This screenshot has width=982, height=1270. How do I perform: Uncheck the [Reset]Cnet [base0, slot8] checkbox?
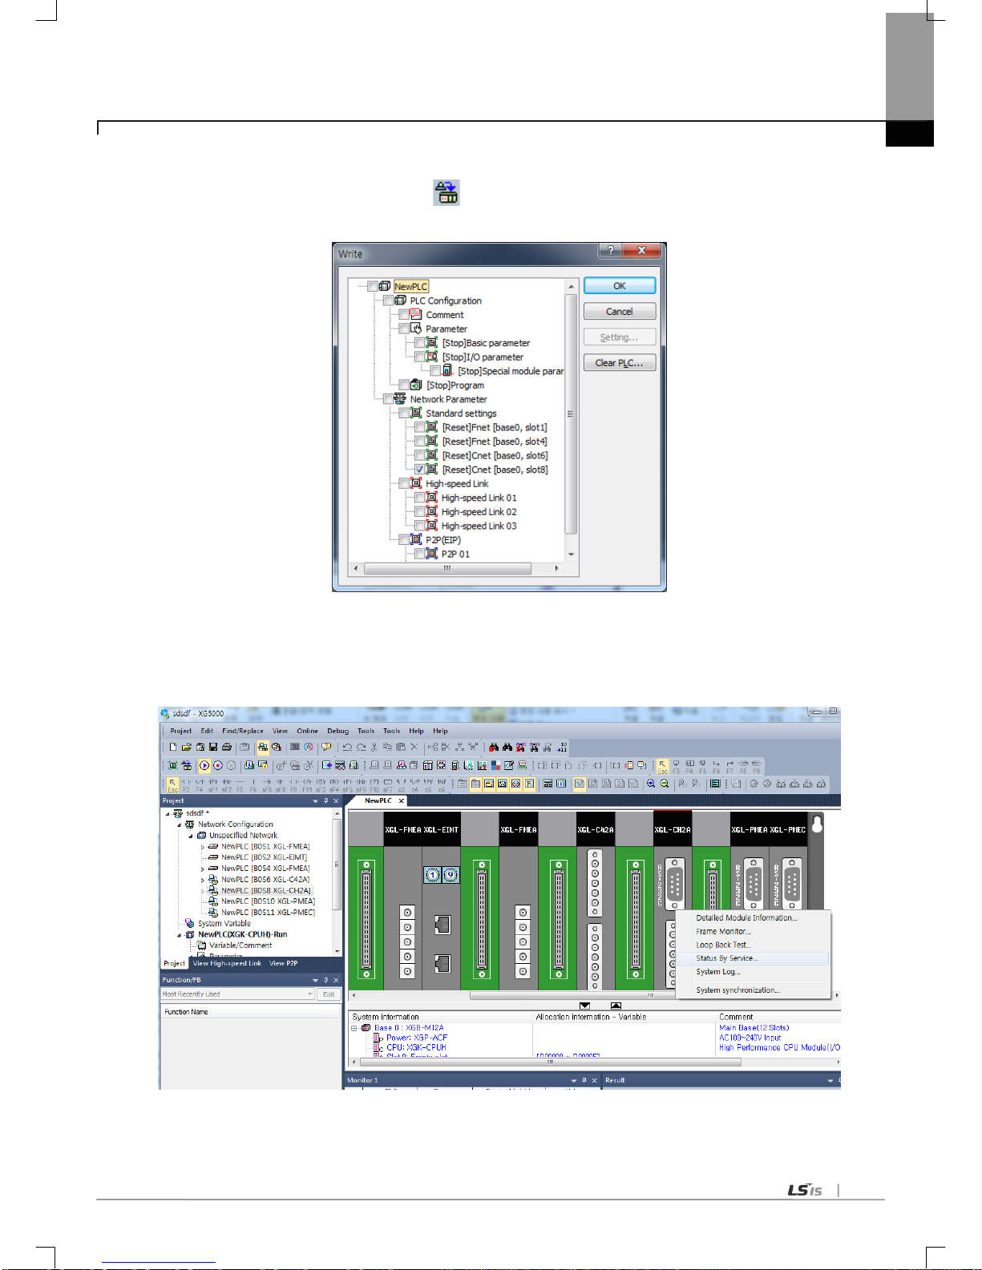click(420, 470)
